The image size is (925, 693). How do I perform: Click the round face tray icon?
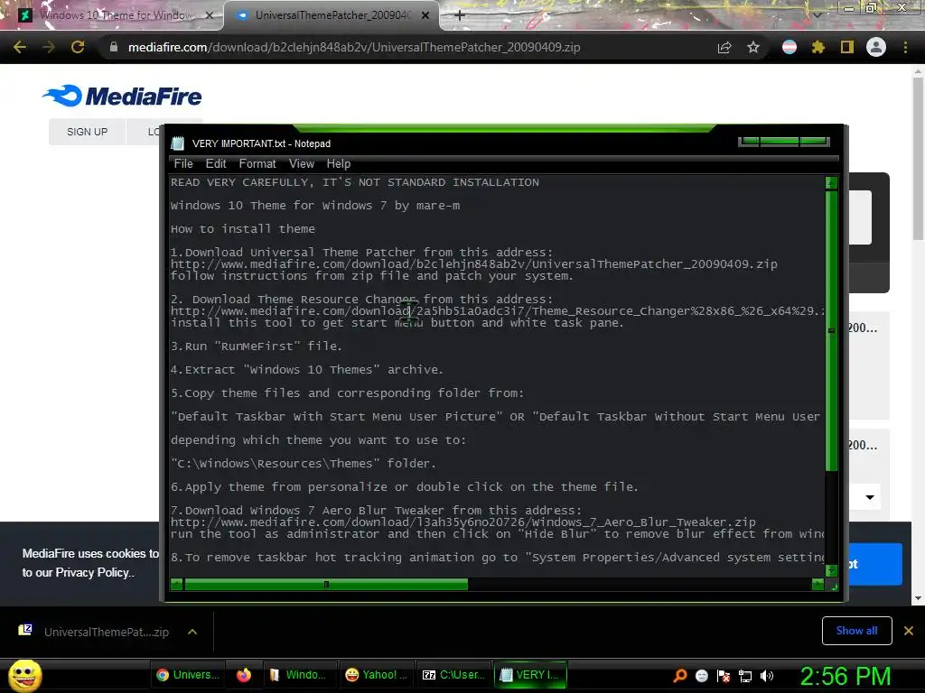click(x=701, y=675)
